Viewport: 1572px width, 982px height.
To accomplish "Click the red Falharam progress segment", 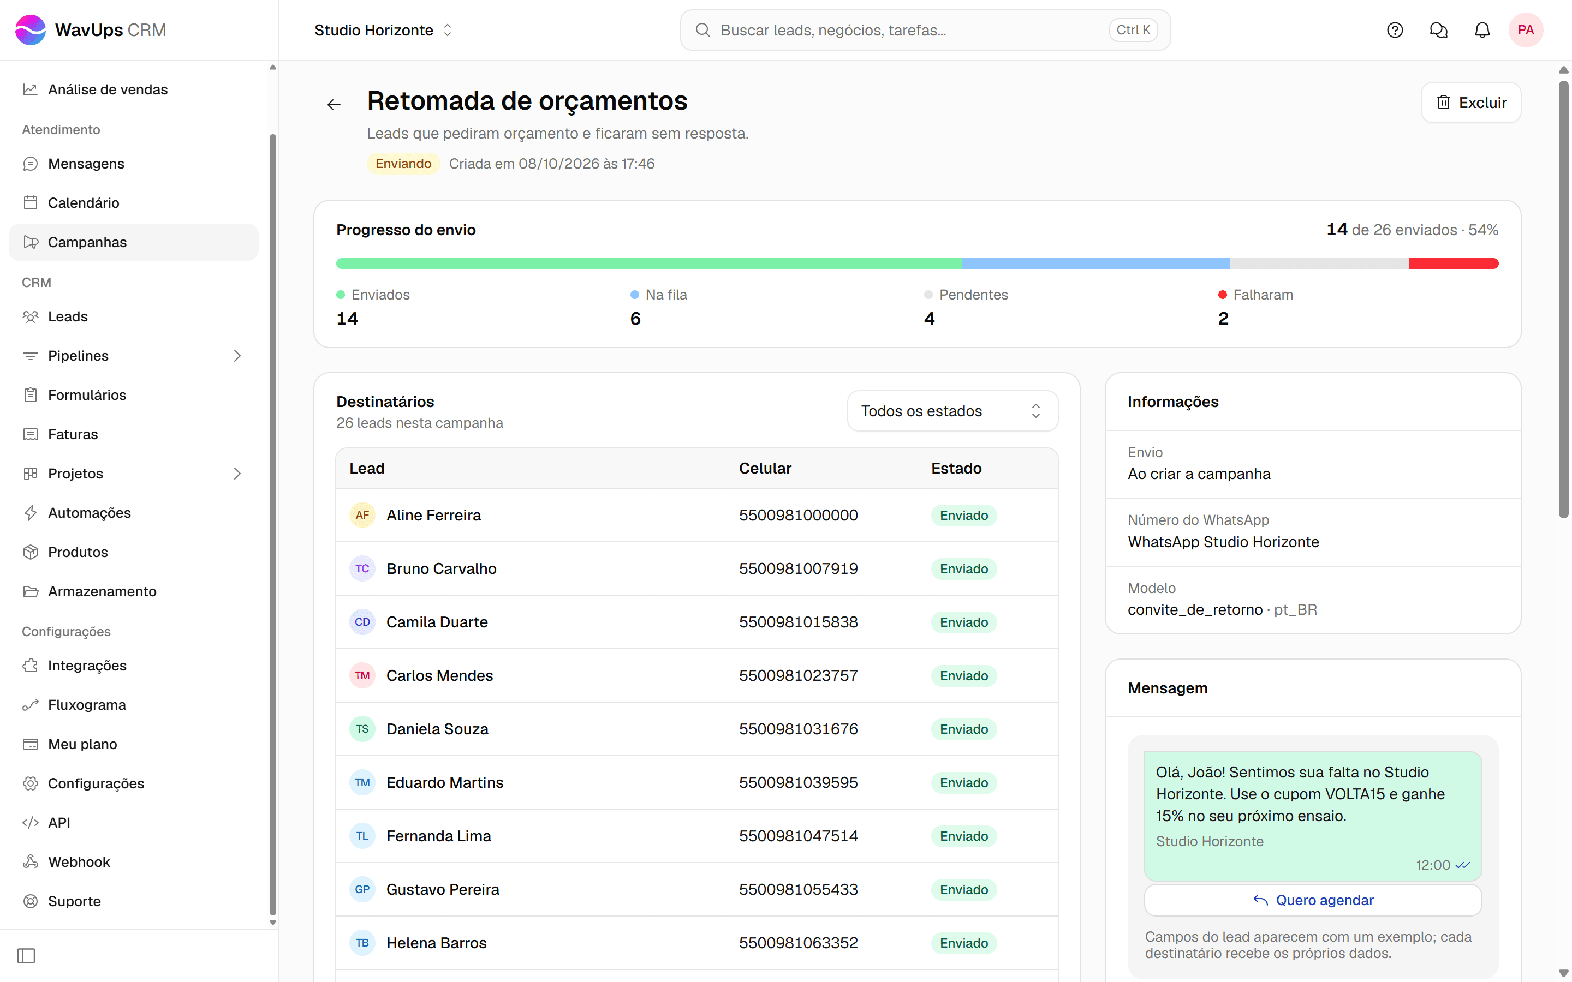I will coord(1454,264).
